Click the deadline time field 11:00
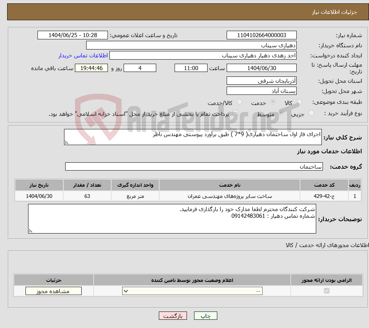The height and width of the screenshot is (328, 369). pos(191,68)
